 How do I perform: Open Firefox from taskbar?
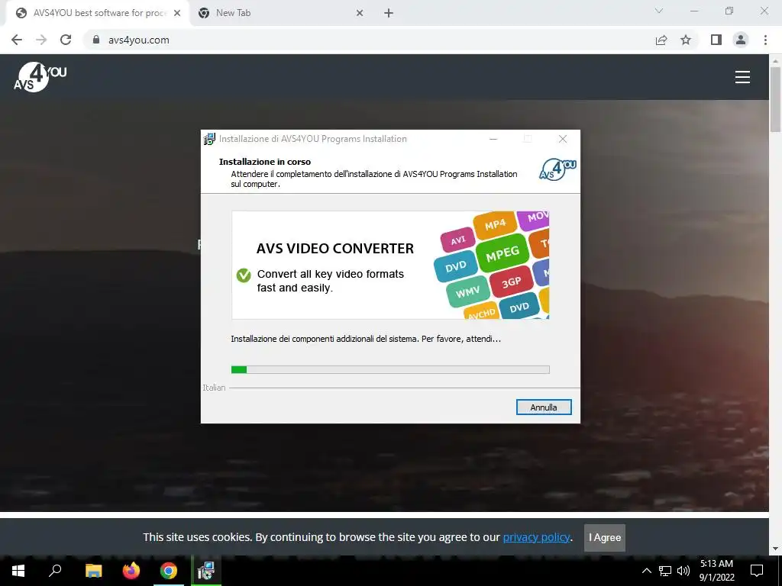click(x=131, y=571)
